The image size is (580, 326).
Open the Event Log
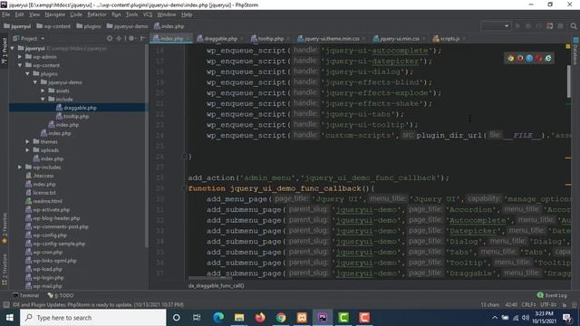click(552, 295)
